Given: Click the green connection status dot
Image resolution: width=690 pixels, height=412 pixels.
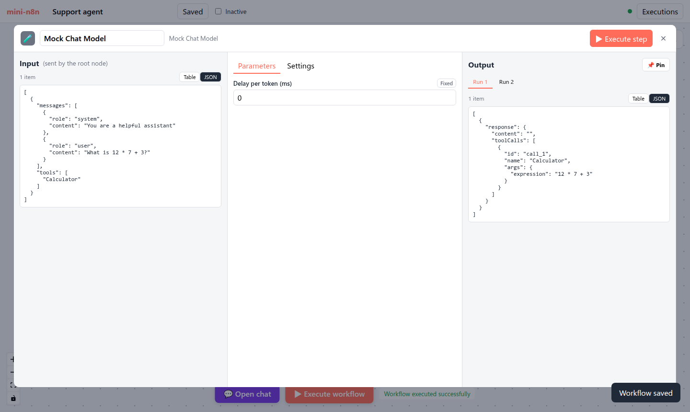Looking at the screenshot, I should [630, 11].
